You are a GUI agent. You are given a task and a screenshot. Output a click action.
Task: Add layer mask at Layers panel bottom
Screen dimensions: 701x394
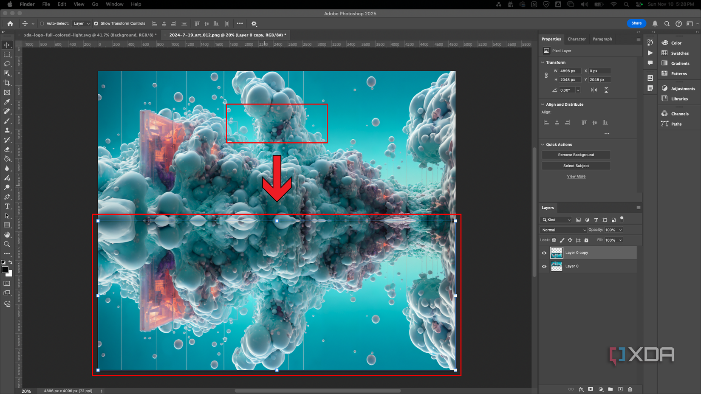[591, 389]
